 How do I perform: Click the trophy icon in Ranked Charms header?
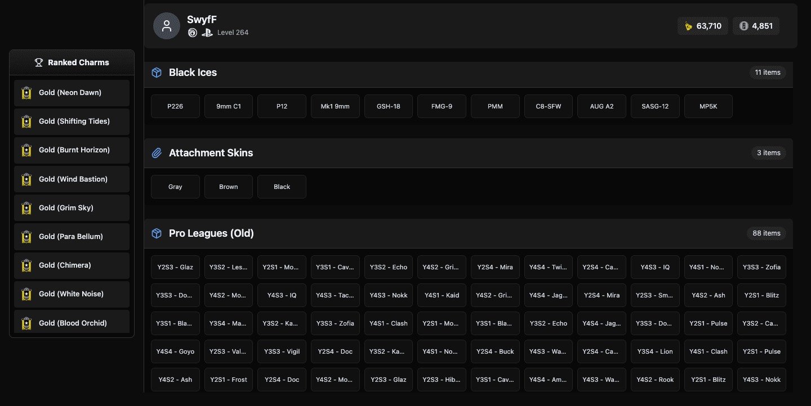click(x=39, y=62)
